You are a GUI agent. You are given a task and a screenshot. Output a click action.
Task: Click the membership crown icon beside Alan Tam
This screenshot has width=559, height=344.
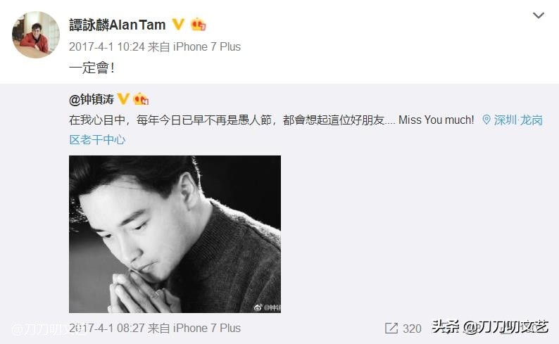pyautogui.click(x=199, y=24)
